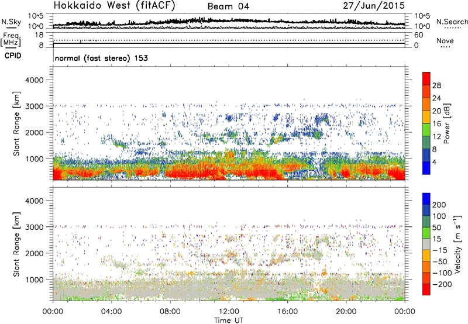Click the 08:00 time axis label

pos(170,312)
